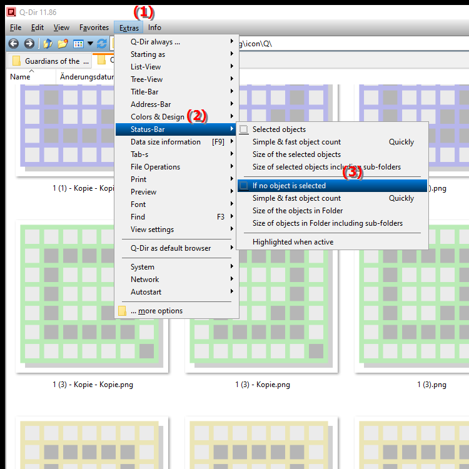
Task: Click the Extras menu
Action: 129,28
